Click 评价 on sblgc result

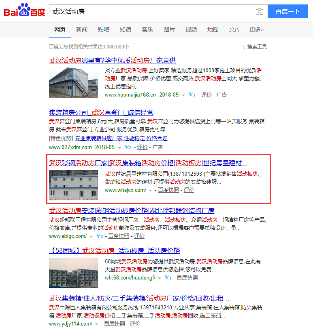coord(139,236)
